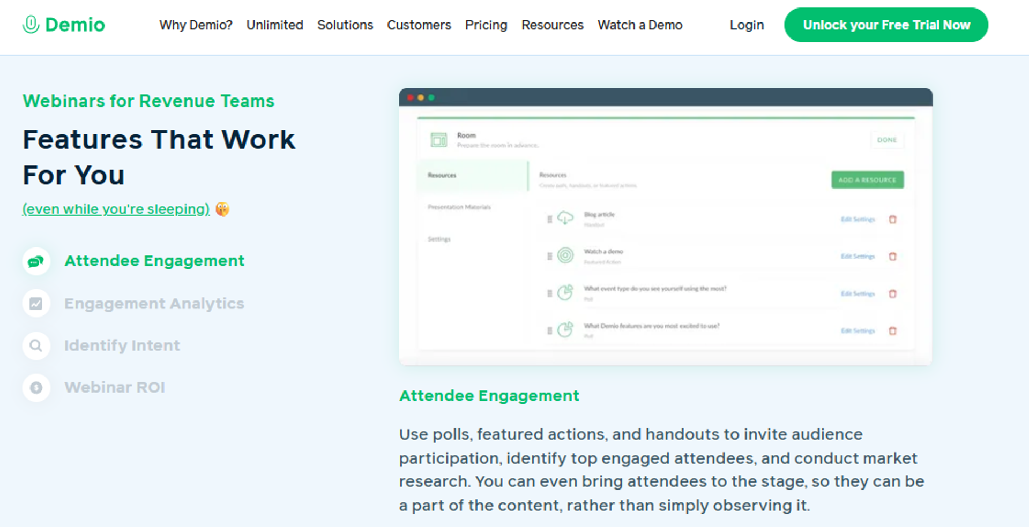Open the Why Demio? menu
The height and width of the screenshot is (527, 1029).
196,25
